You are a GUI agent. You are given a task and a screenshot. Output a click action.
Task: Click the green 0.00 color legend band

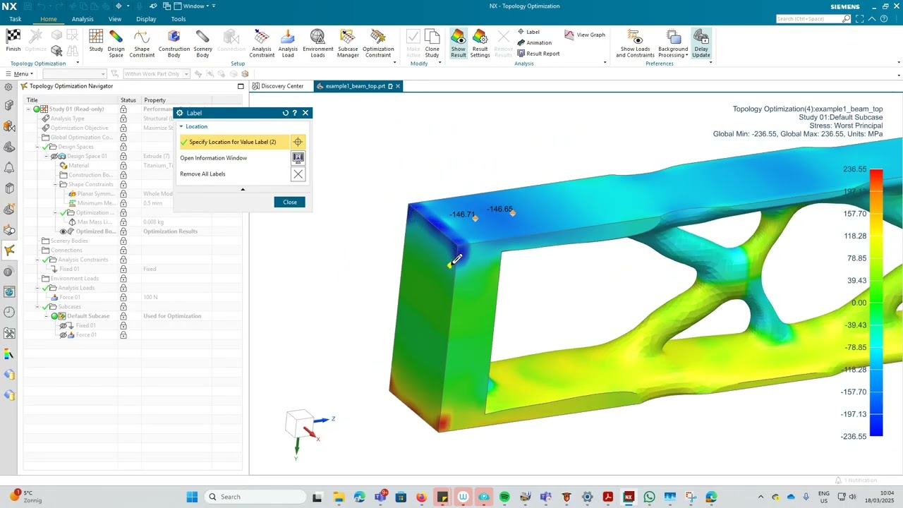point(876,303)
